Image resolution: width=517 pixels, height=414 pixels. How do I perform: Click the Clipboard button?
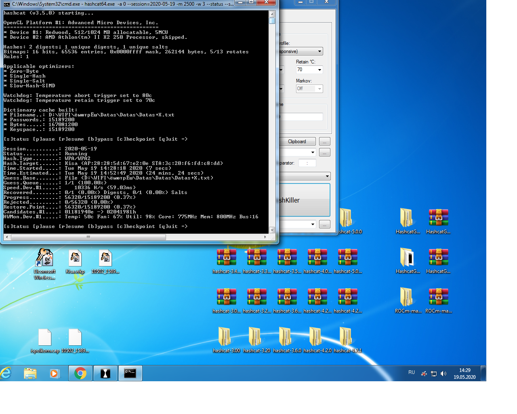pyautogui.click(x=297, y=142)
